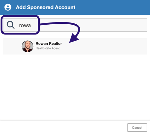The width and height of the screenshot is (150, 133).
Task: Click blank space left of Rowan's avatar
Action: point(12,46)
